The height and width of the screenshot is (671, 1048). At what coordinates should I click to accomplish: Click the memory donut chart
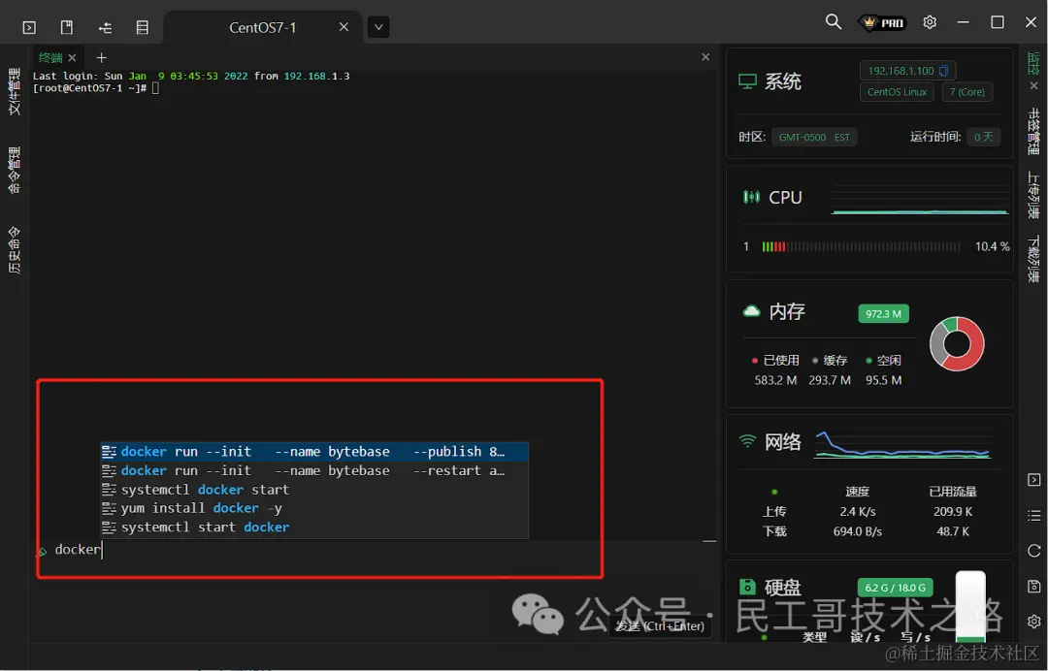point(957,344)
